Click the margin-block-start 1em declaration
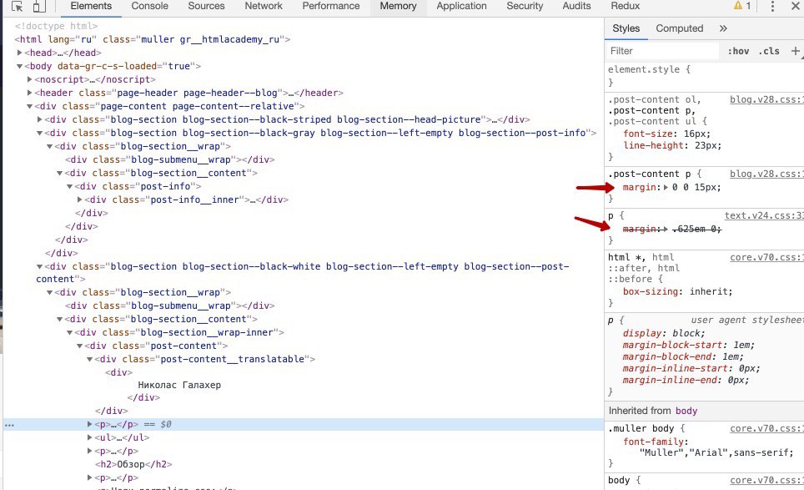The image size is (804, 490). coord(688,346)
